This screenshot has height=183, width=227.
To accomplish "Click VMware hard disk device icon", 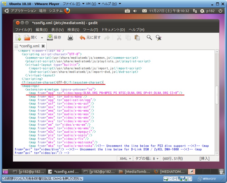I will click(165, 179).
